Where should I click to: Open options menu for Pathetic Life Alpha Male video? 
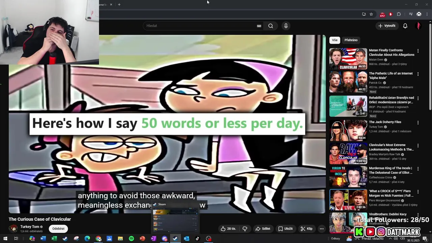418,74
